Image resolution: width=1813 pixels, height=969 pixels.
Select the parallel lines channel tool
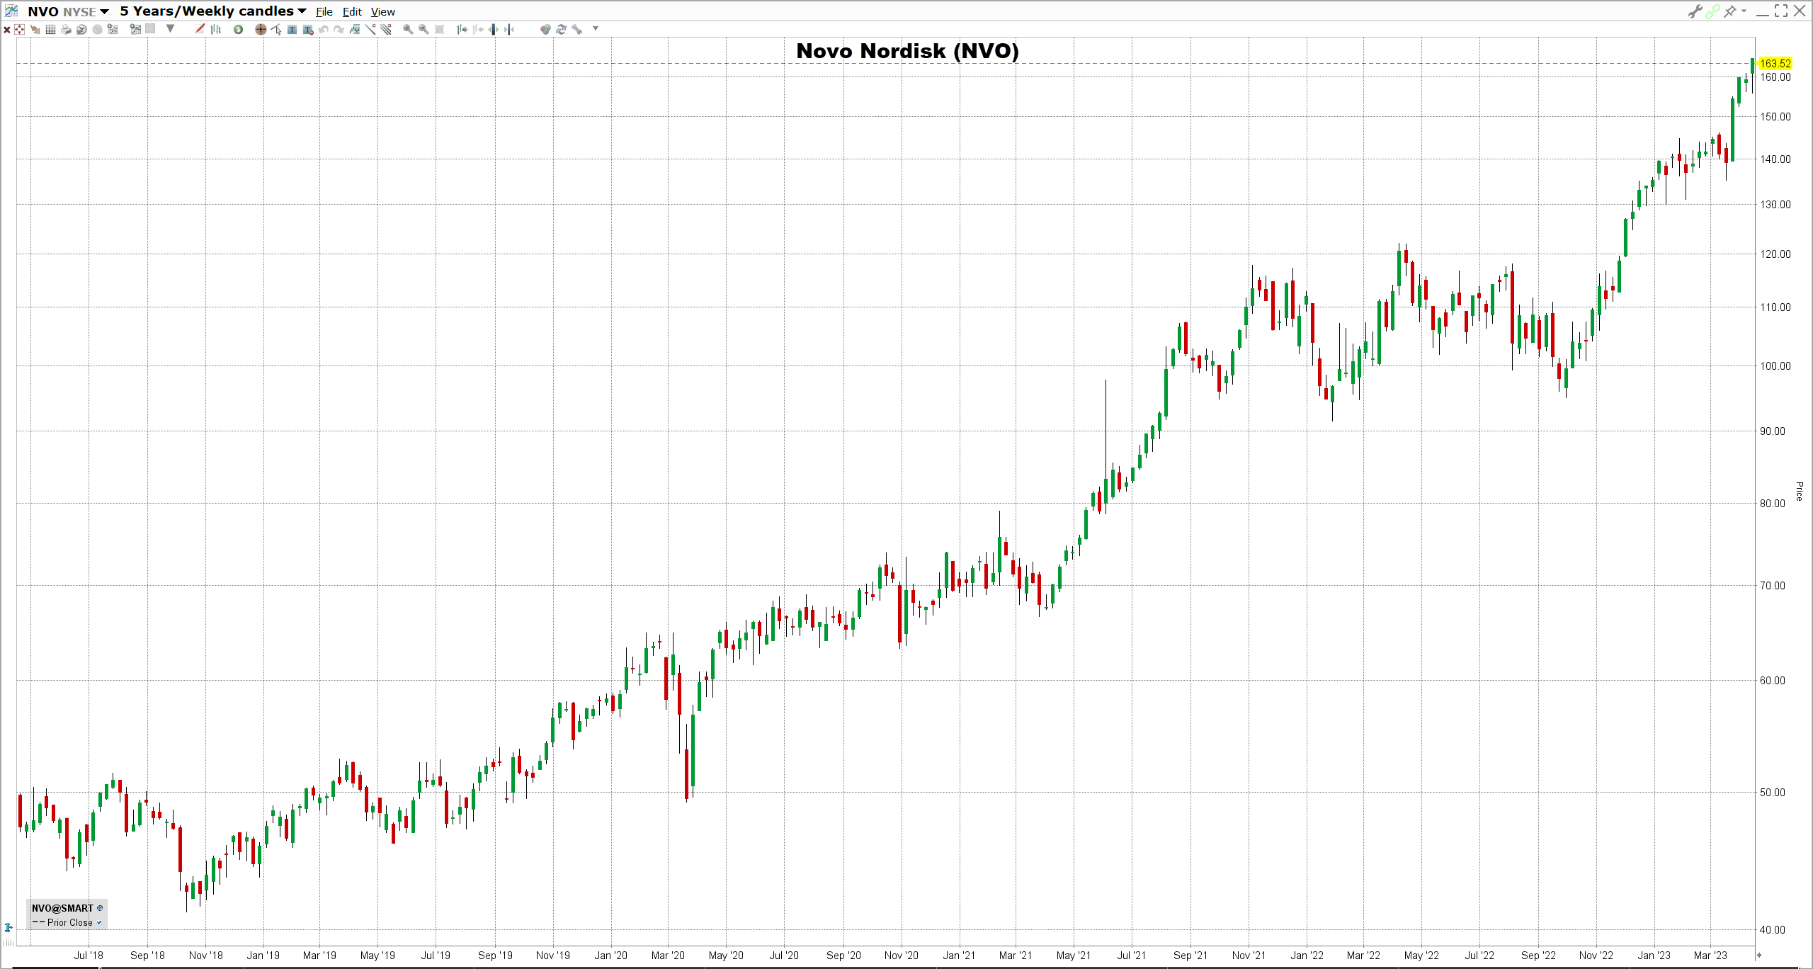coord(386,29)
